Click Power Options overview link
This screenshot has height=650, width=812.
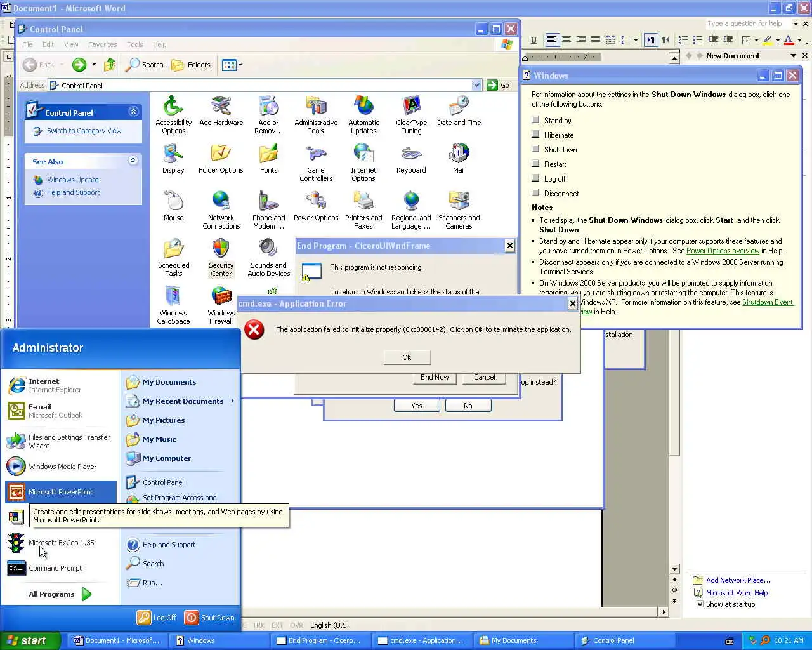coord(723,251)
